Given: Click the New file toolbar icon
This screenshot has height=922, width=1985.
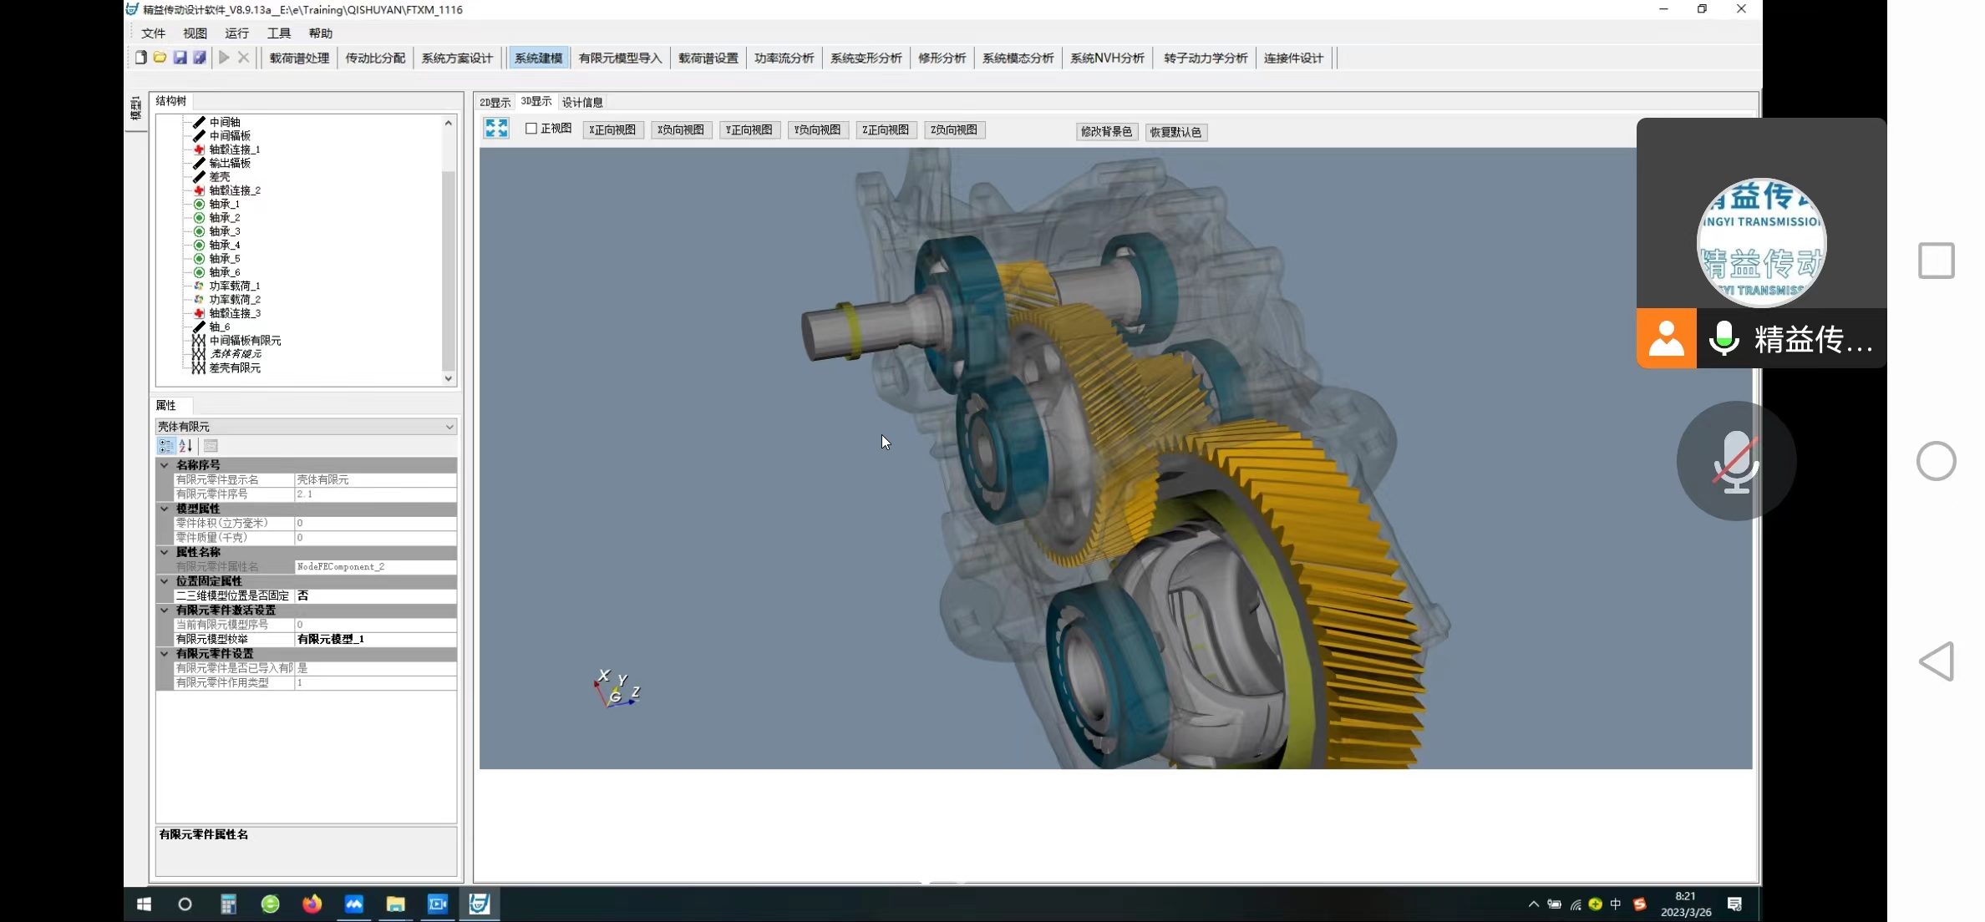Looking at the screenshot, I should pyautogui.click(x=140, y=58).
